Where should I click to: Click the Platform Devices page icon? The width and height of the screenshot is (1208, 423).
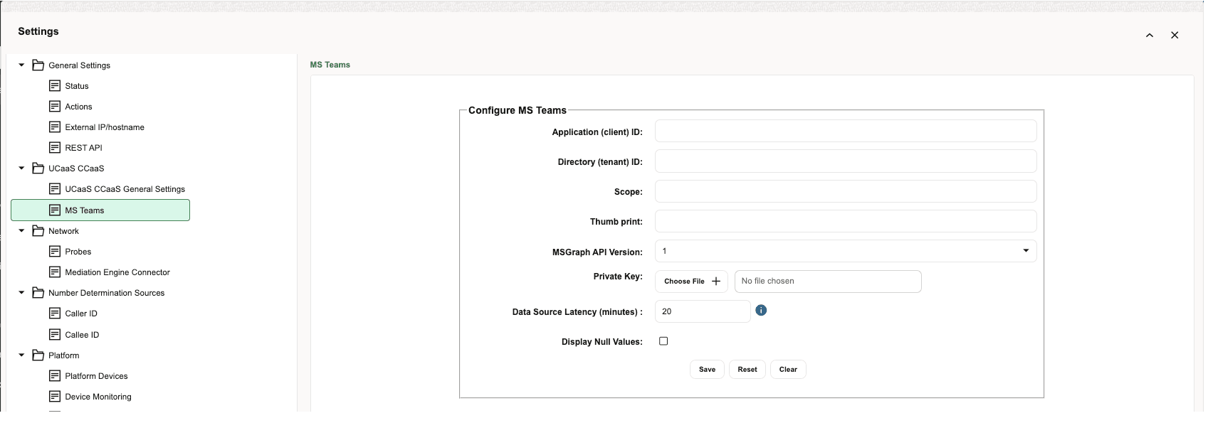click(55, 375)
